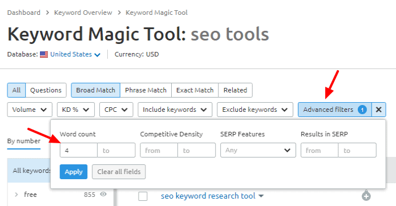Expand the Exclude keywords dropdown
Image resolution: width=396 pixels, height=206 pixels.
[x=255, y=110]
